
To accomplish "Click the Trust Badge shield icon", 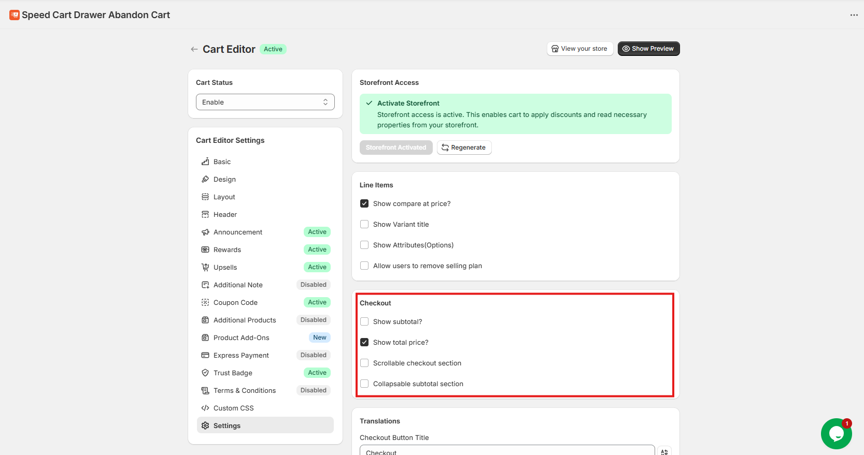I will [x=205, y=373].
